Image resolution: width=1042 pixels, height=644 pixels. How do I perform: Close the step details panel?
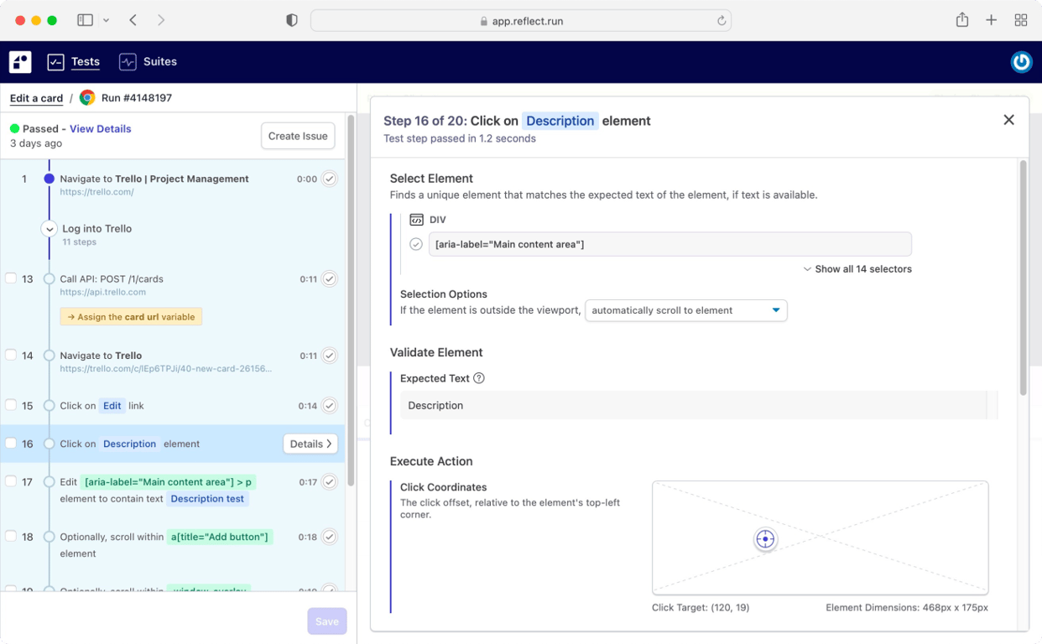point(1008,121)
